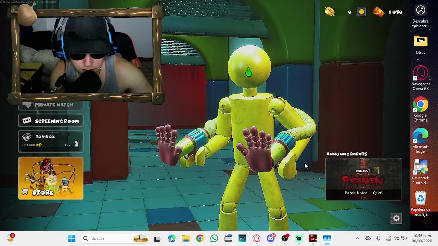Open the green Streamlabs taskbar icon

coord(299,238)
